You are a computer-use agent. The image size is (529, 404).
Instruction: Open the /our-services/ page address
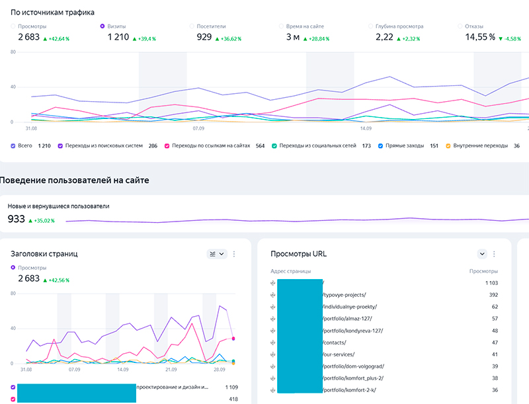pyautogui.click(x=339, y=354)
